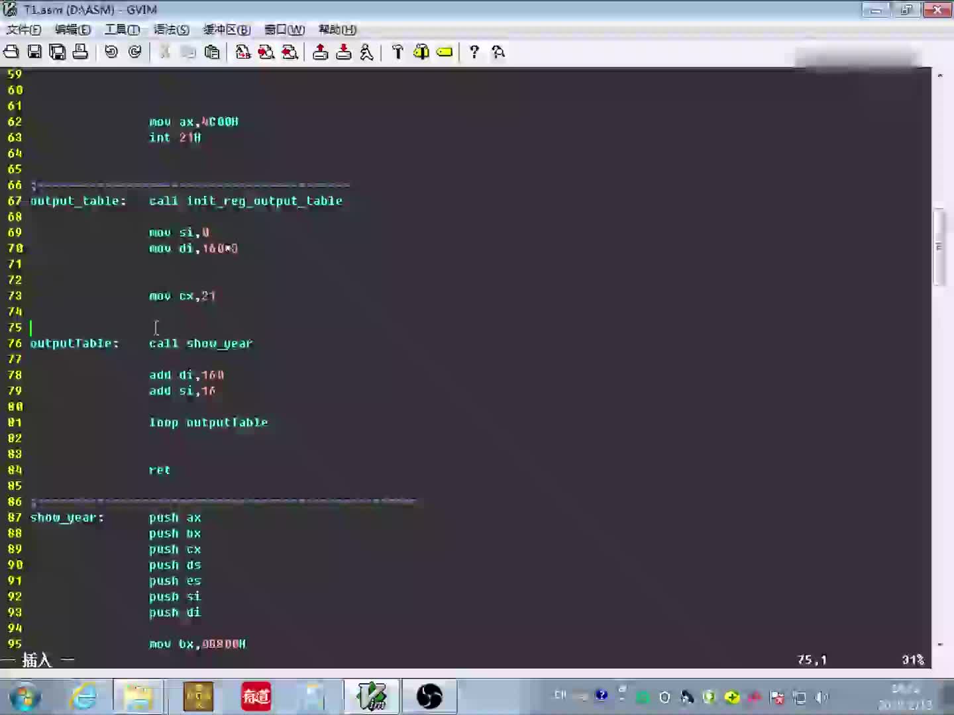
Task: Undo the last change
Action: tap(111, 52)
